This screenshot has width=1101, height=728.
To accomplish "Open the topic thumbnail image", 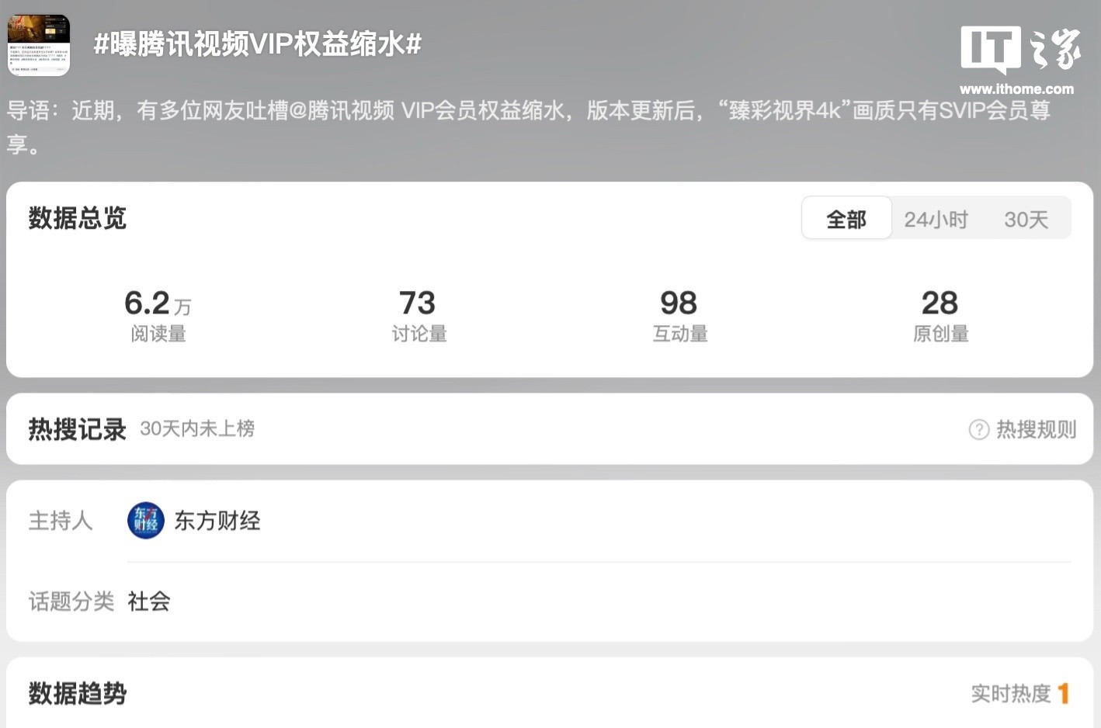I will (x=39, y=45).
